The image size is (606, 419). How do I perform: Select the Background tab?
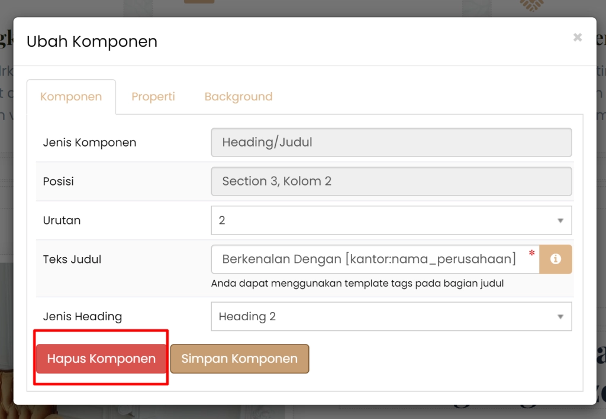[238, 97]
